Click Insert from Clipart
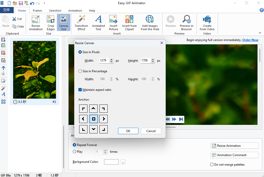The image size is (264, 177). 129,22
